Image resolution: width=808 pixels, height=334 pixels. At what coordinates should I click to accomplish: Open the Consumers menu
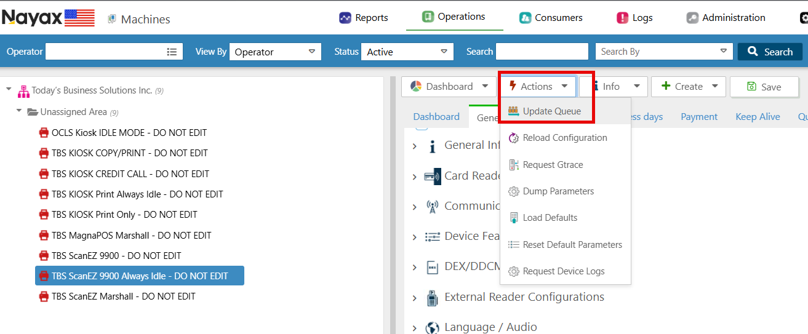point(551,18)
